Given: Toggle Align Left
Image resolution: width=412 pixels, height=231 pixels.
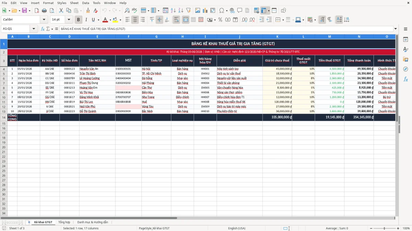Looking at the screenshot, I should tap(127, 20).
